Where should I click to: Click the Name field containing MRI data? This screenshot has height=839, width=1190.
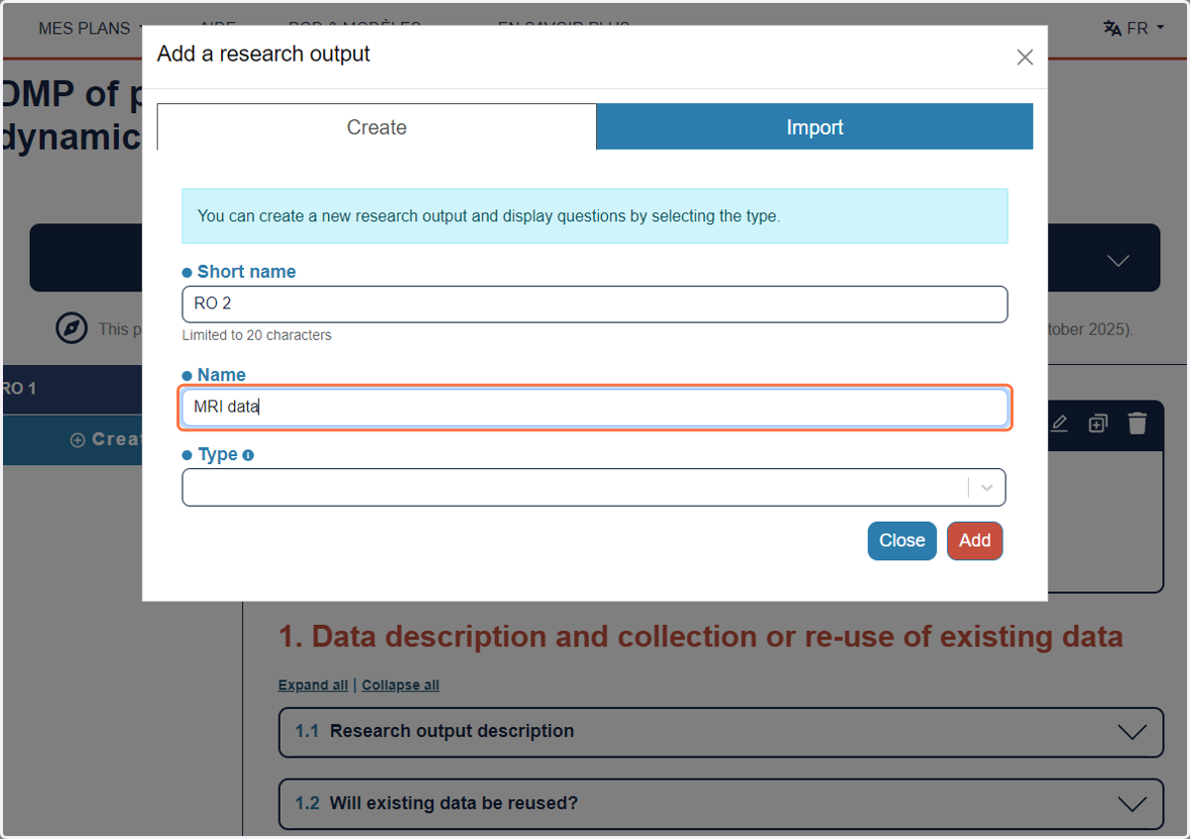[595, 408]
